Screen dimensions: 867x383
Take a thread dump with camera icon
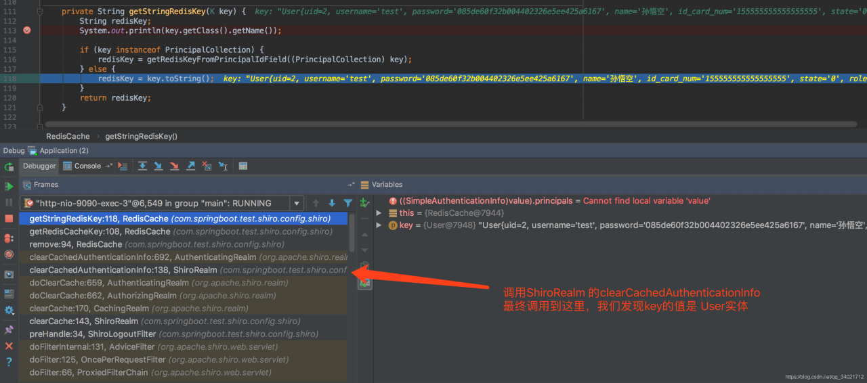(x=9, y=275)
